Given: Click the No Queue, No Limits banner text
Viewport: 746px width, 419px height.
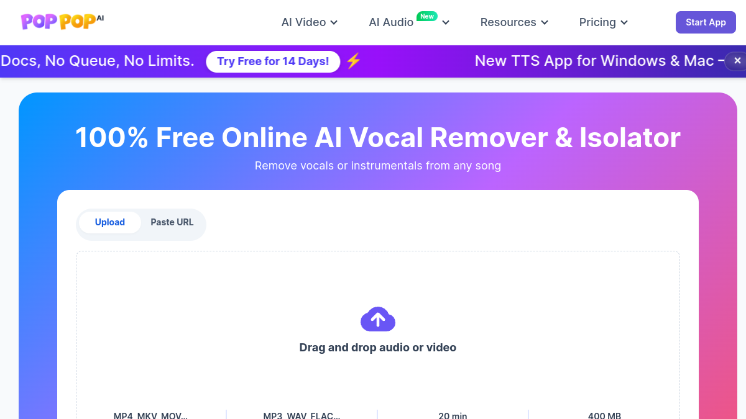Looking at the screenshot, I should pyautogui.click(x=97, y=61).
